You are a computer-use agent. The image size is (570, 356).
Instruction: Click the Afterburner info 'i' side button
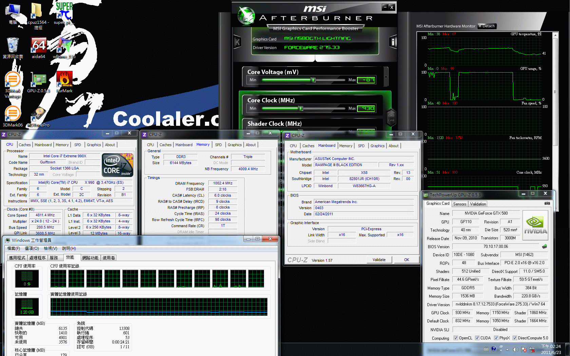393,42
